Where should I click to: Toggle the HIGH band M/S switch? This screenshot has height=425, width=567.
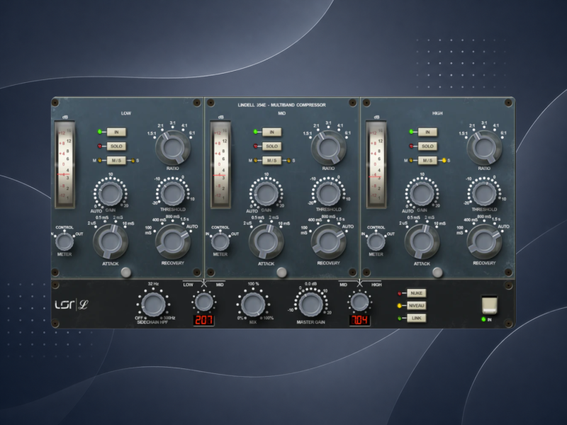tap(428, 161)
